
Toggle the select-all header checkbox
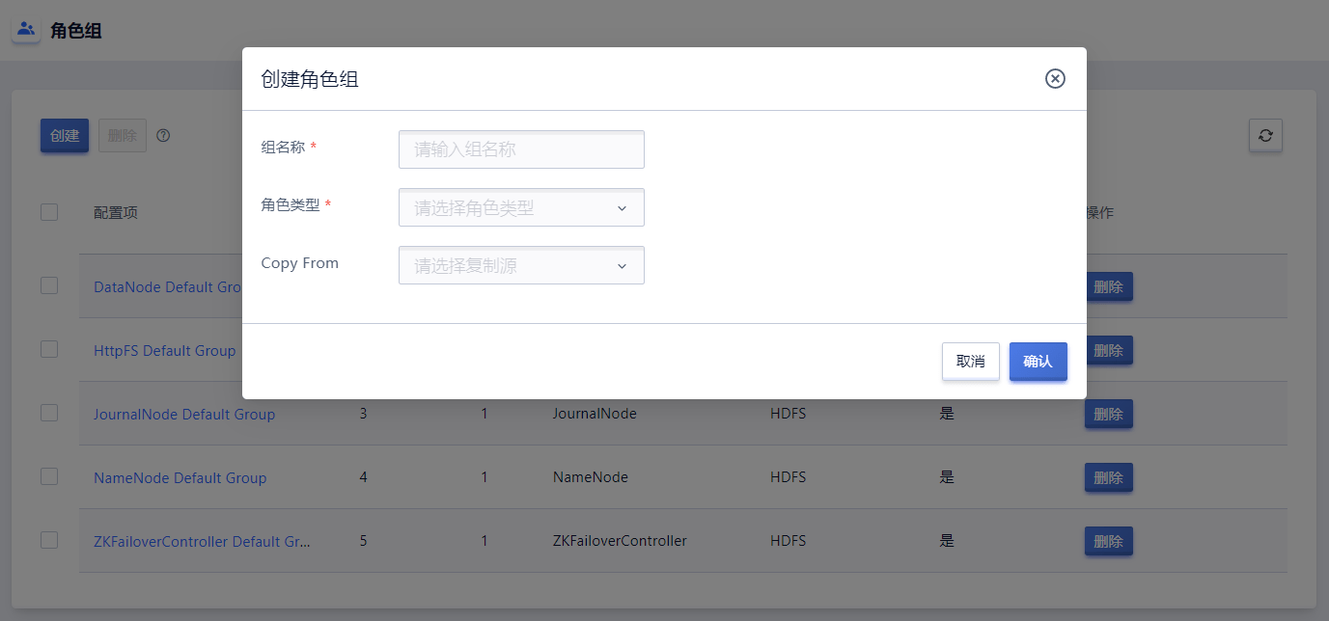click(x=49, y=212)
